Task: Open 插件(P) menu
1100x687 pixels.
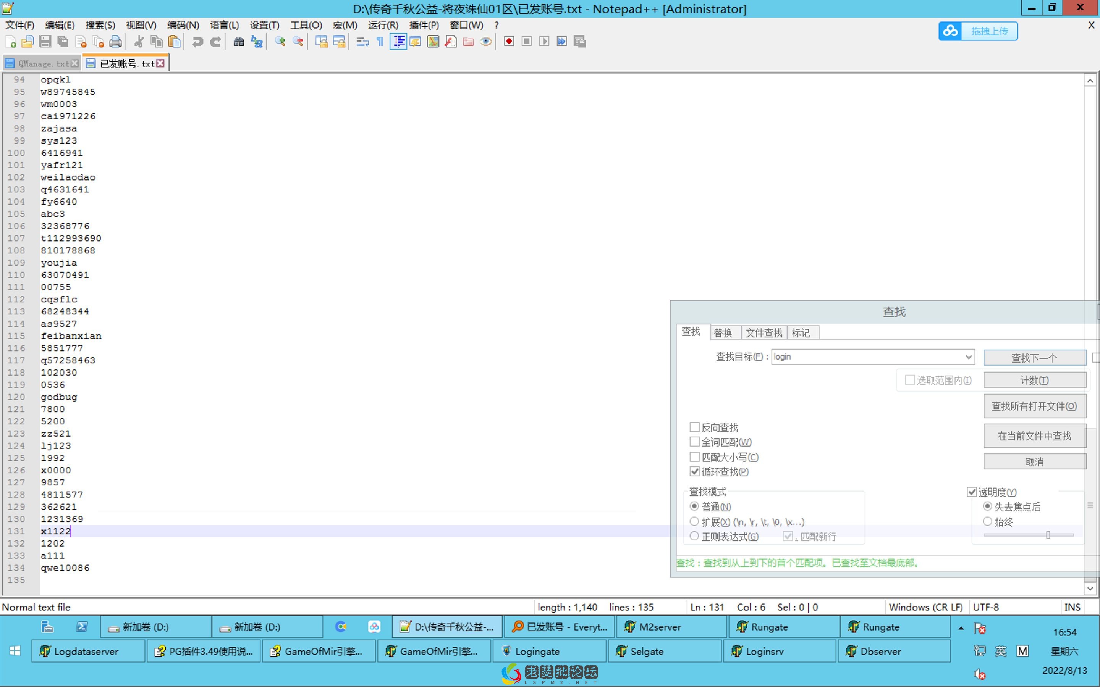Action: pyautogui.click(x=424, y=26)
